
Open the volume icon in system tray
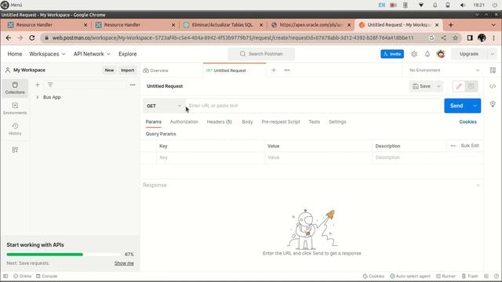pyautogui.click(x=463, y=5)
